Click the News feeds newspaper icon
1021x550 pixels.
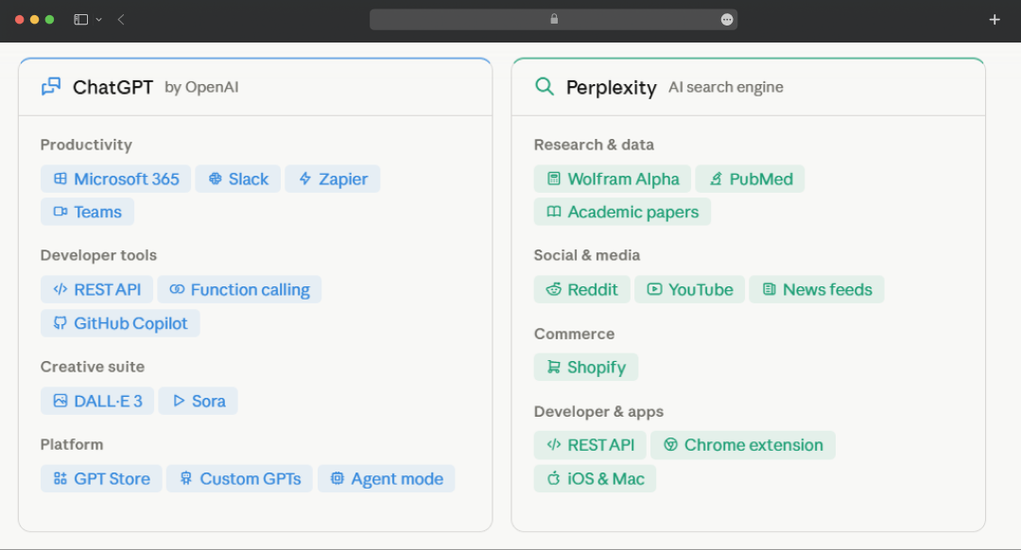pos(769,289)
